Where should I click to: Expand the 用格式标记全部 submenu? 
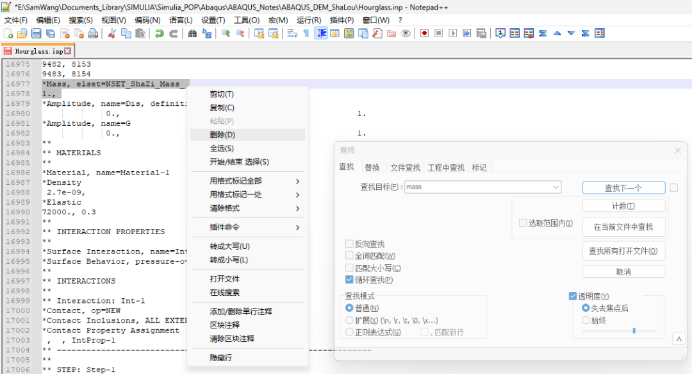tap(249, 181)
